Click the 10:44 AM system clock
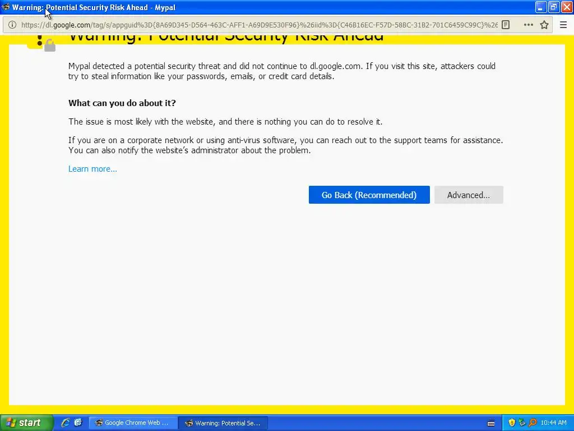The image size is (574, 431). 553,423
